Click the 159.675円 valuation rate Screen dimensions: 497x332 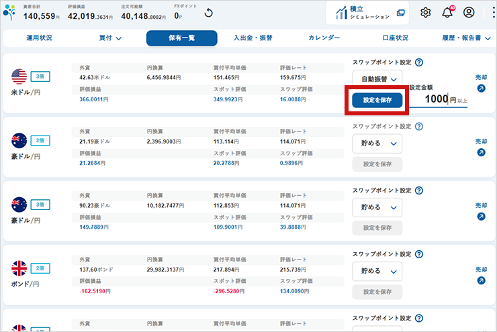click(293, 78)
